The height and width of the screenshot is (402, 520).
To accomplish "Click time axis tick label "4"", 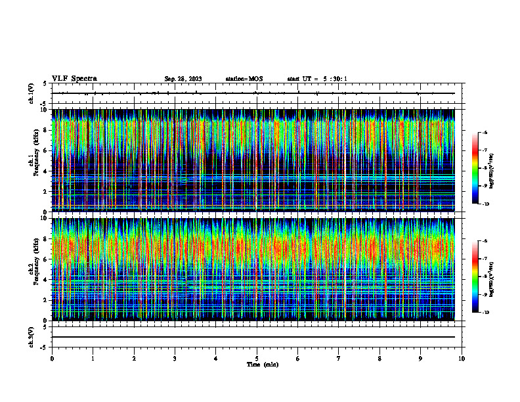I will pyautogui.click(x=216, y=359).
